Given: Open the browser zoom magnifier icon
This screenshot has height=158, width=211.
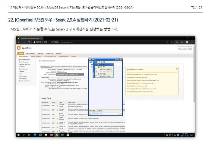Looking at the screenshot, I should (167, 42).
